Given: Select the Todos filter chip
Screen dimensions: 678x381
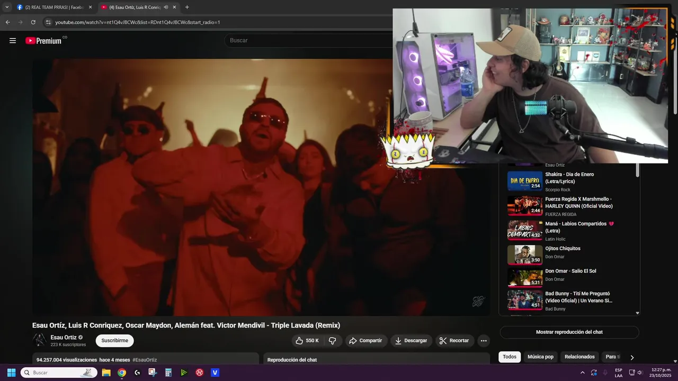Looking at the screenshot, I should (x=510, y=357).
